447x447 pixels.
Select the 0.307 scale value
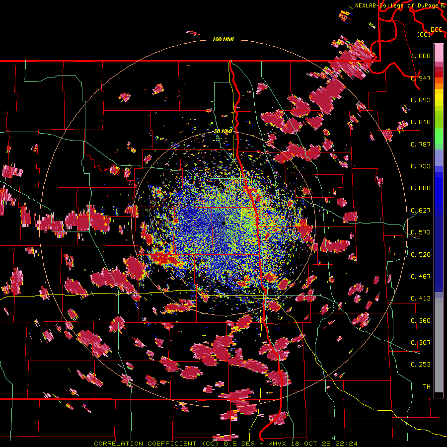point(421,343)
